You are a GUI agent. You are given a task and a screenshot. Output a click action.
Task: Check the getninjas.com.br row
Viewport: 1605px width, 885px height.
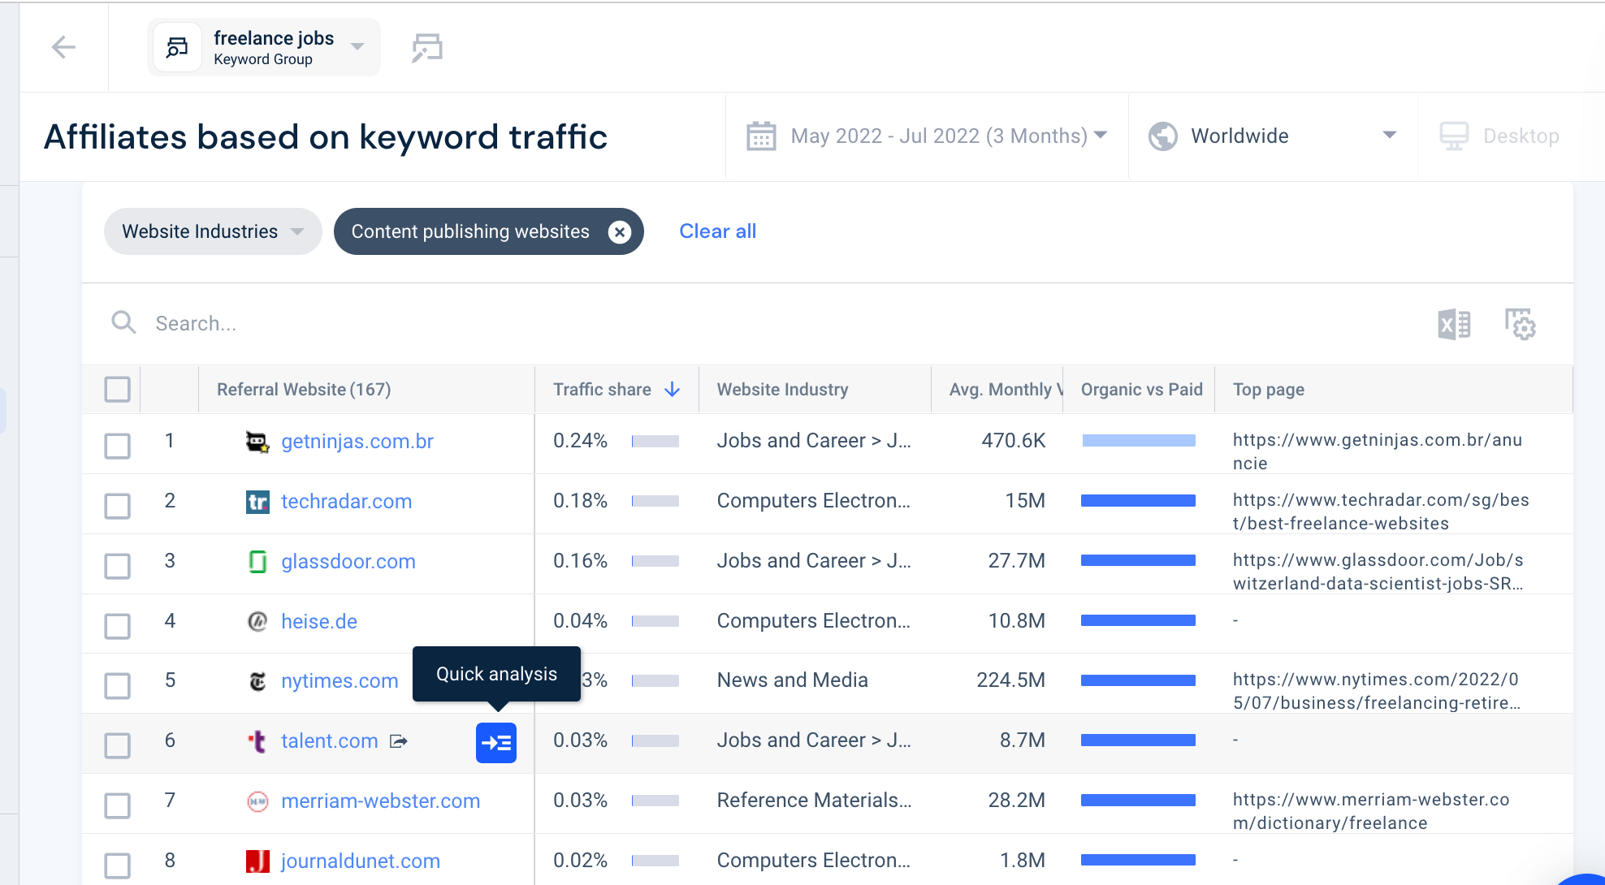point(118,446)
